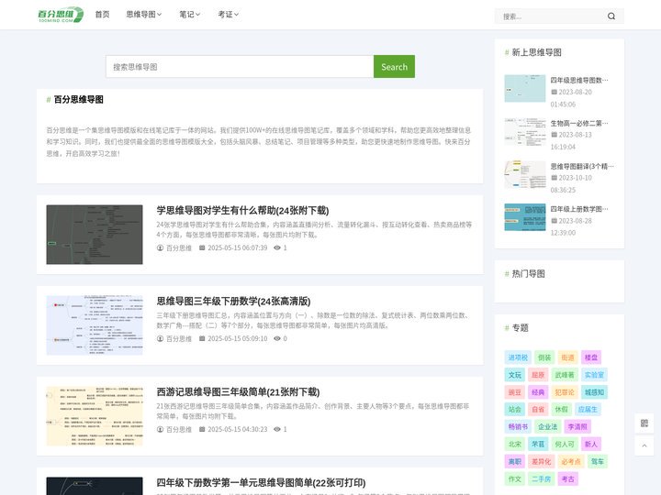Expand the 思维导图 navigation dropdown

(x=144, y=15)
